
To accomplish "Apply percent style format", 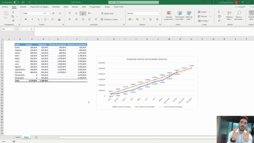I will [137, 19].
